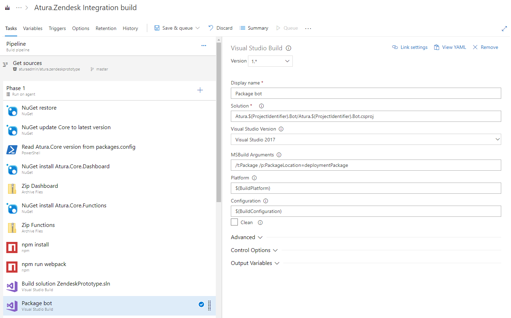The width and height of the screenshot is (511, 318).
Task: Click the Display name input field
Action: point(366,93)
